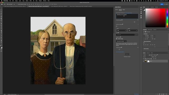Select the Clone Stamp tool
Screen dimensions: 169x95
pyautogui.click(x=1, y=23)
